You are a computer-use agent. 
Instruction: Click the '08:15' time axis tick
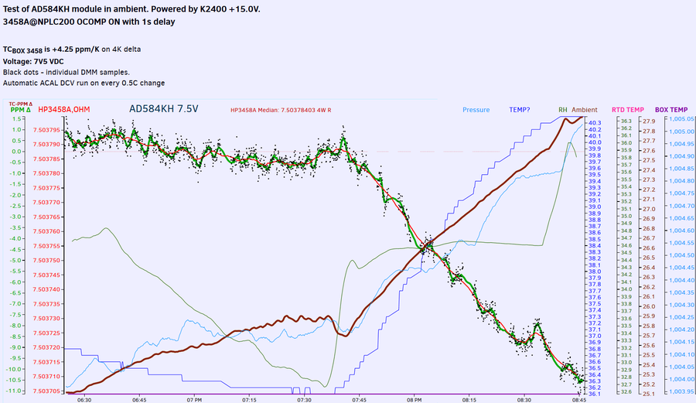[469, 400]
